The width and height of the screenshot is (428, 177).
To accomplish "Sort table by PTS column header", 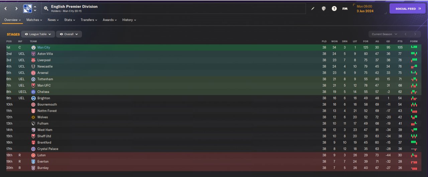I will (400, 41).
